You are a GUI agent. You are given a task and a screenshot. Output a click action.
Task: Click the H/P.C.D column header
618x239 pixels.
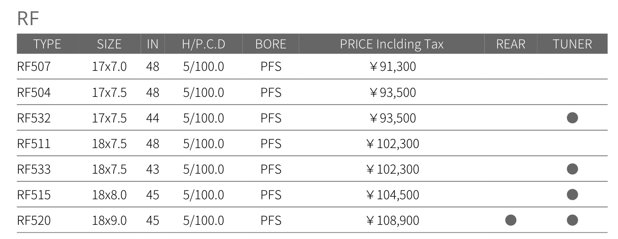coord(203,44)
